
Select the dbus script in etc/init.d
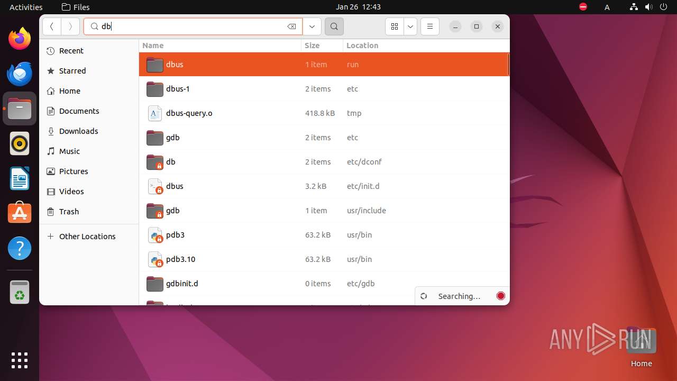click(323, 186)
